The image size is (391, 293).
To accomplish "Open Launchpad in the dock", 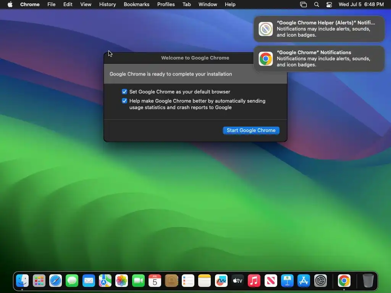I will (39, 281).
